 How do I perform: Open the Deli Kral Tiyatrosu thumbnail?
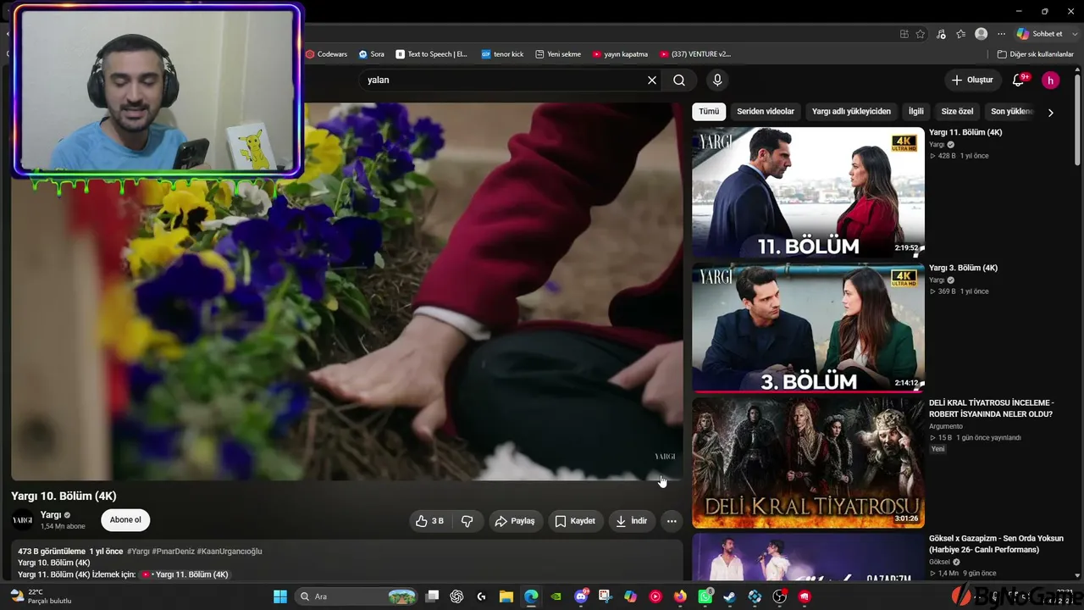point(808,463)
